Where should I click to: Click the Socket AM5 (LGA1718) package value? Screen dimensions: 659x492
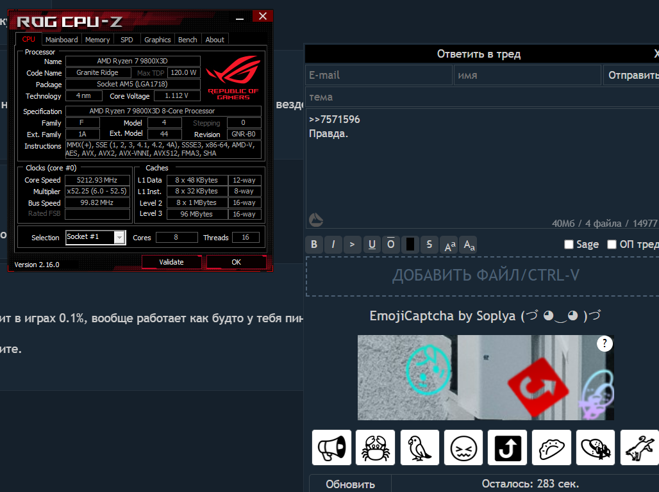coord(133,84)
